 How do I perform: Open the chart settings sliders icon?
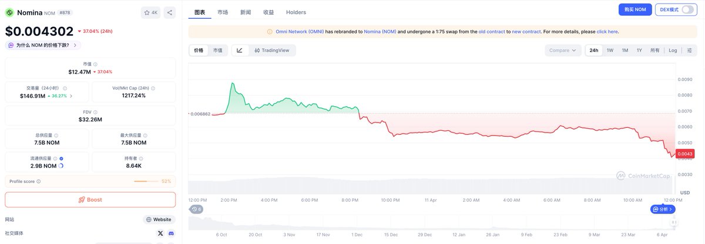click(x=689, y=50)
